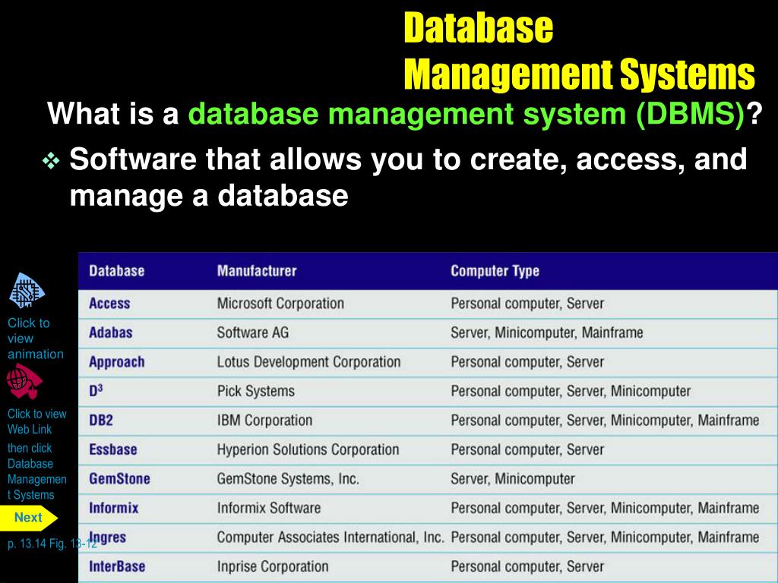
Task: Click 'Informix Software' manufacturer cell
Action: click(x=268, y=508)
